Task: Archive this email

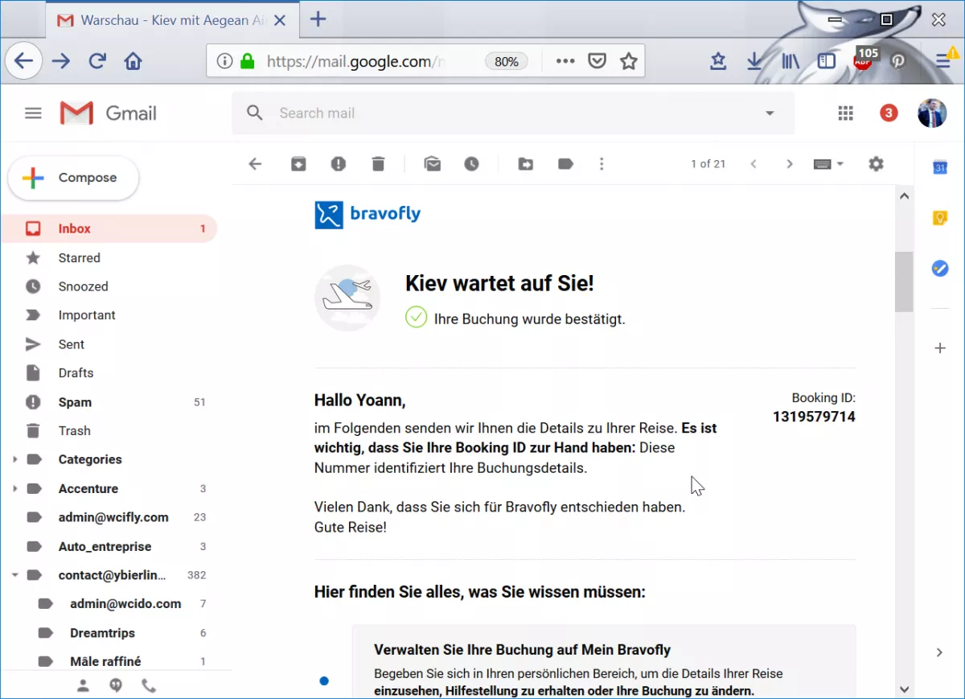Action: 298,164
